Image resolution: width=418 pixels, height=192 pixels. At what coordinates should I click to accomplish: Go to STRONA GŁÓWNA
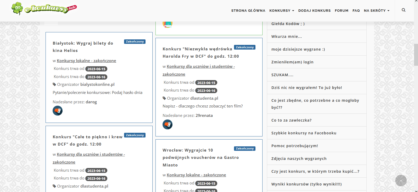click(248, 11)
